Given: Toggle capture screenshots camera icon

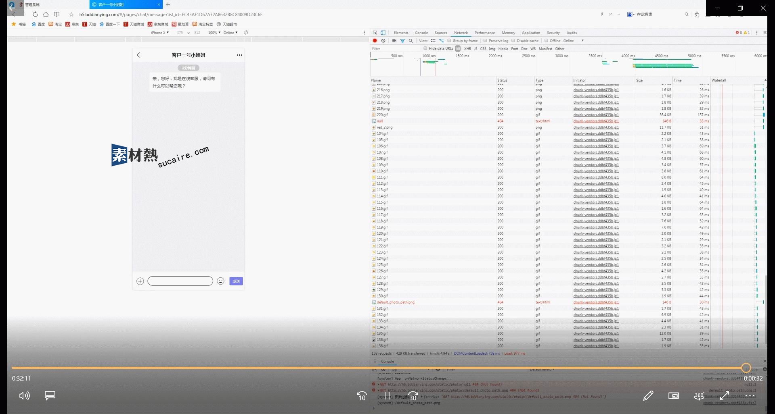Looking at the screenshot, I should 394,40.
